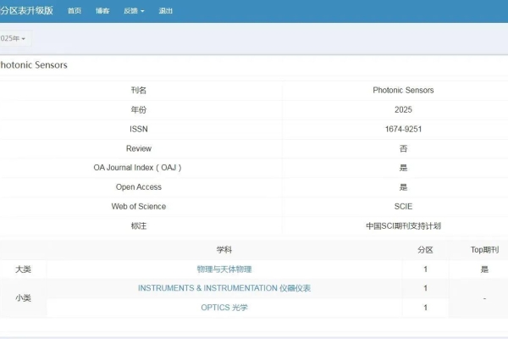Click the 否 value in Review row

click(403, 148)
